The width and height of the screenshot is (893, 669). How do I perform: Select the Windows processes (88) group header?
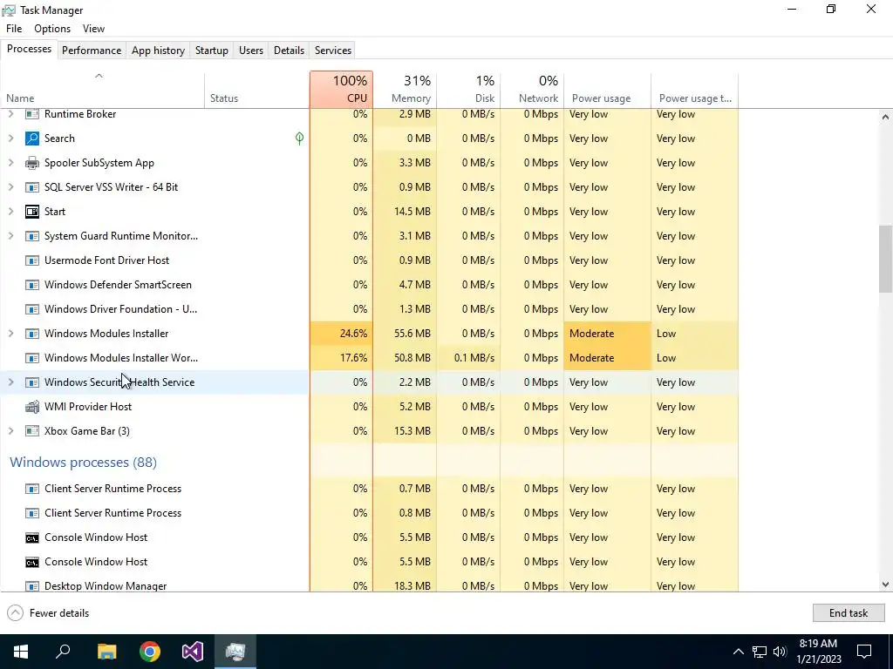pos(83,462)
